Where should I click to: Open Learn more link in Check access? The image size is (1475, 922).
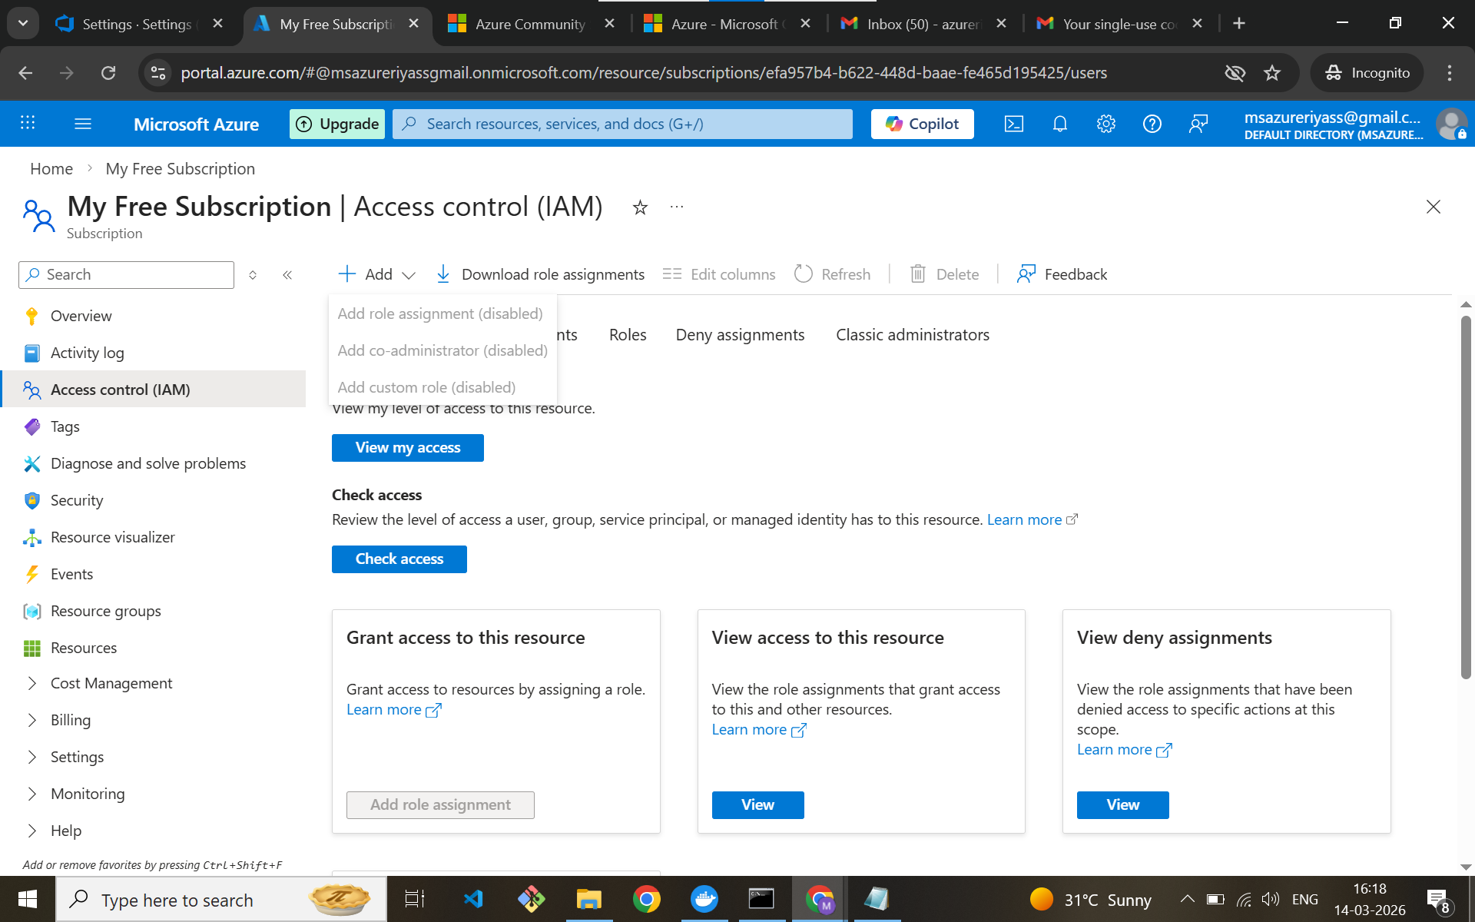1032,520
